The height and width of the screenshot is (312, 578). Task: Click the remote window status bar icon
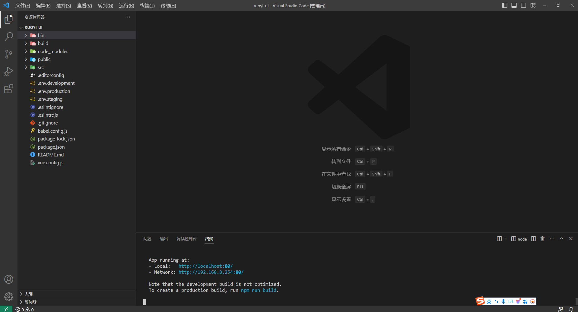point(6,309)
